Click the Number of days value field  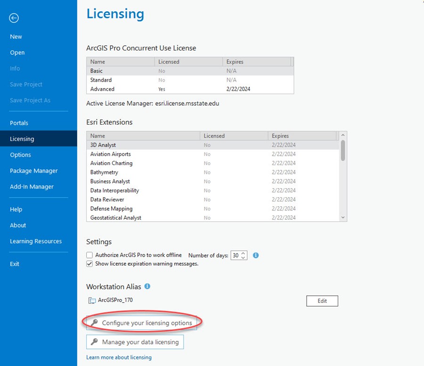point(236,255)
